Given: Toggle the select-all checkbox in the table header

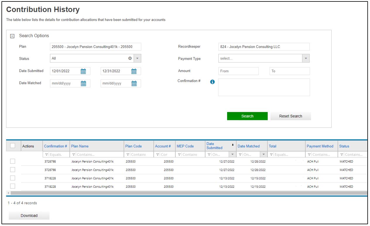Looking at the screenshot, I should (13, 146).
